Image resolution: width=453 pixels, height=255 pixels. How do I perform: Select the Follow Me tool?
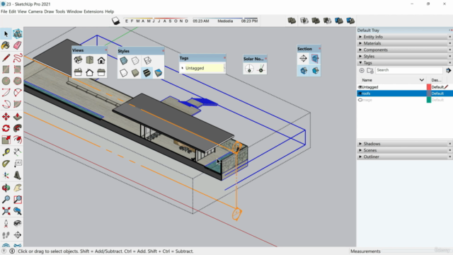pyautogui.click(x=17, y=128)
